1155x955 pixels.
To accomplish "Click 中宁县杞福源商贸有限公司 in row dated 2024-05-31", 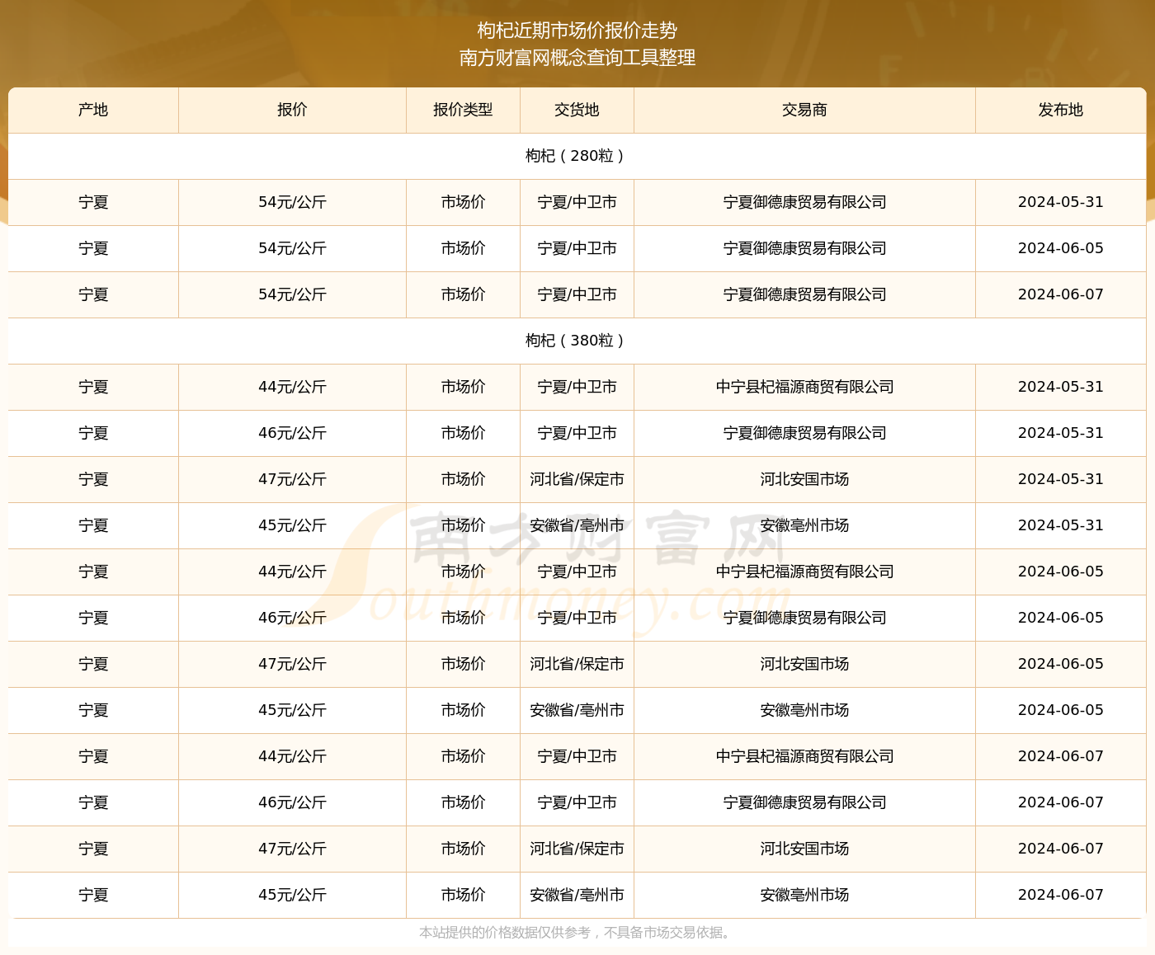I will [x=804, y=387].
